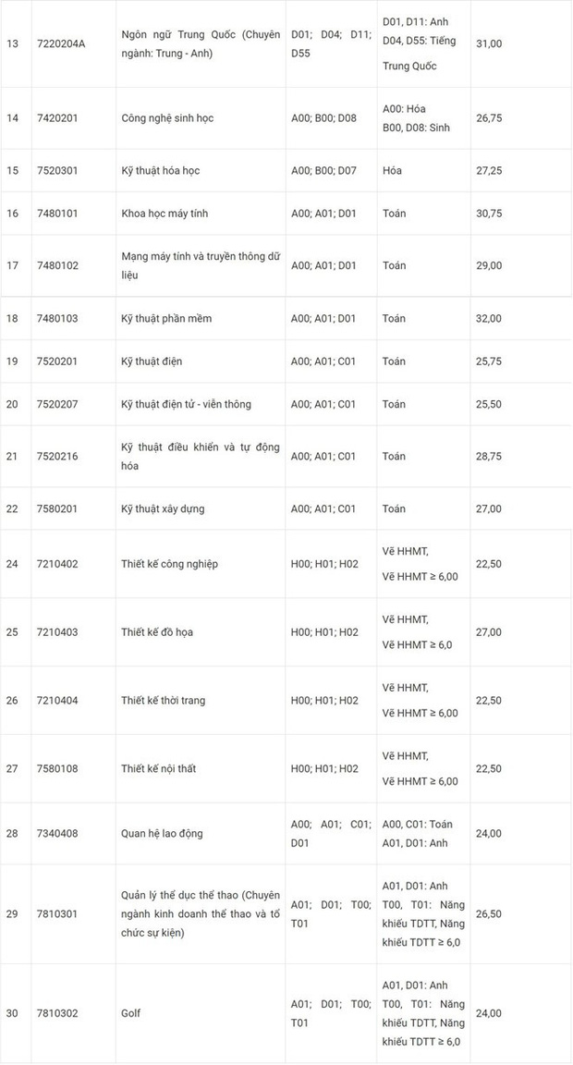Select Khoa học máy tính major name
The image size is (573, 1065).
(x=165, y=214)
